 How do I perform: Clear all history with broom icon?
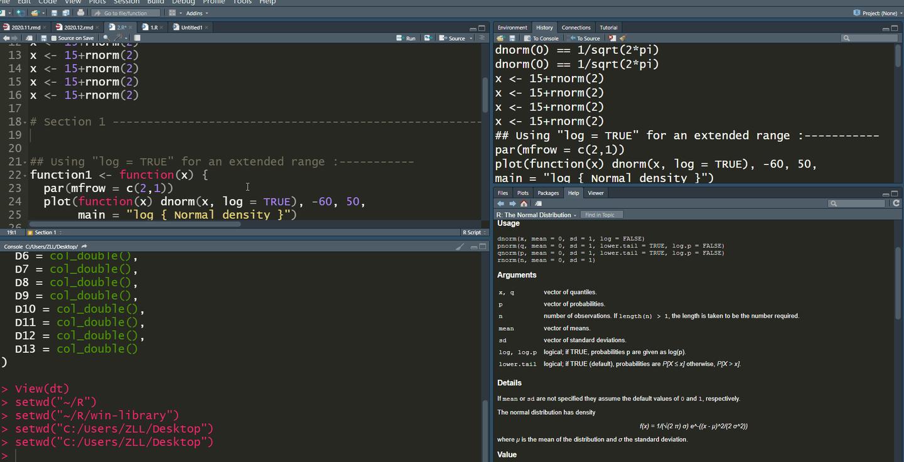pos(622,38)
